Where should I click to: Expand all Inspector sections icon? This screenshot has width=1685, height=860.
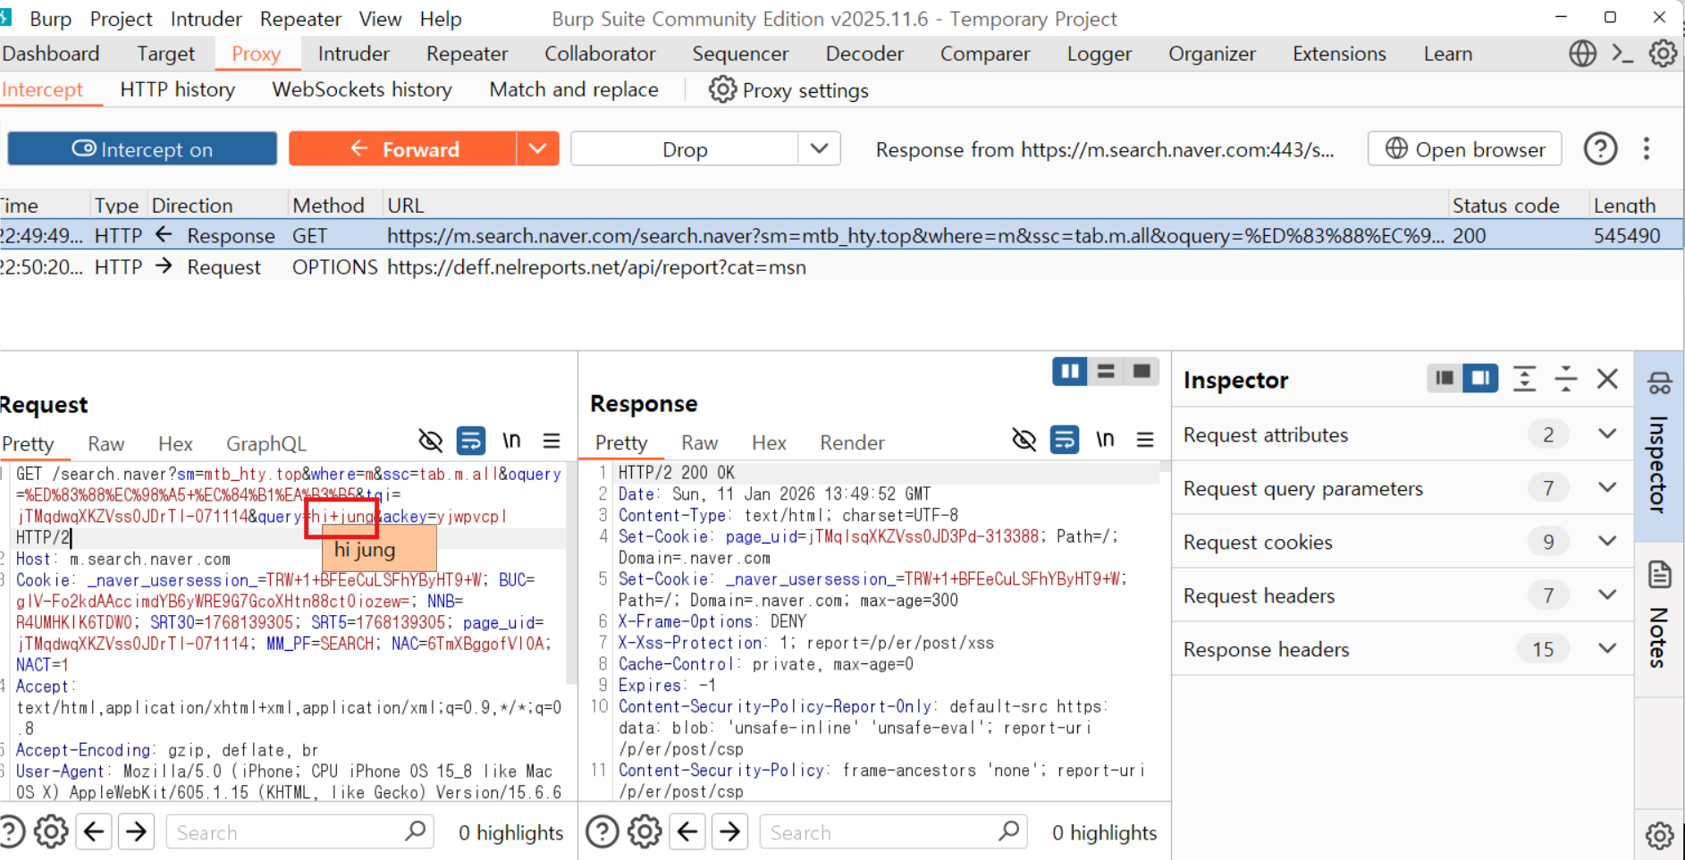(x=1525, y=379)
